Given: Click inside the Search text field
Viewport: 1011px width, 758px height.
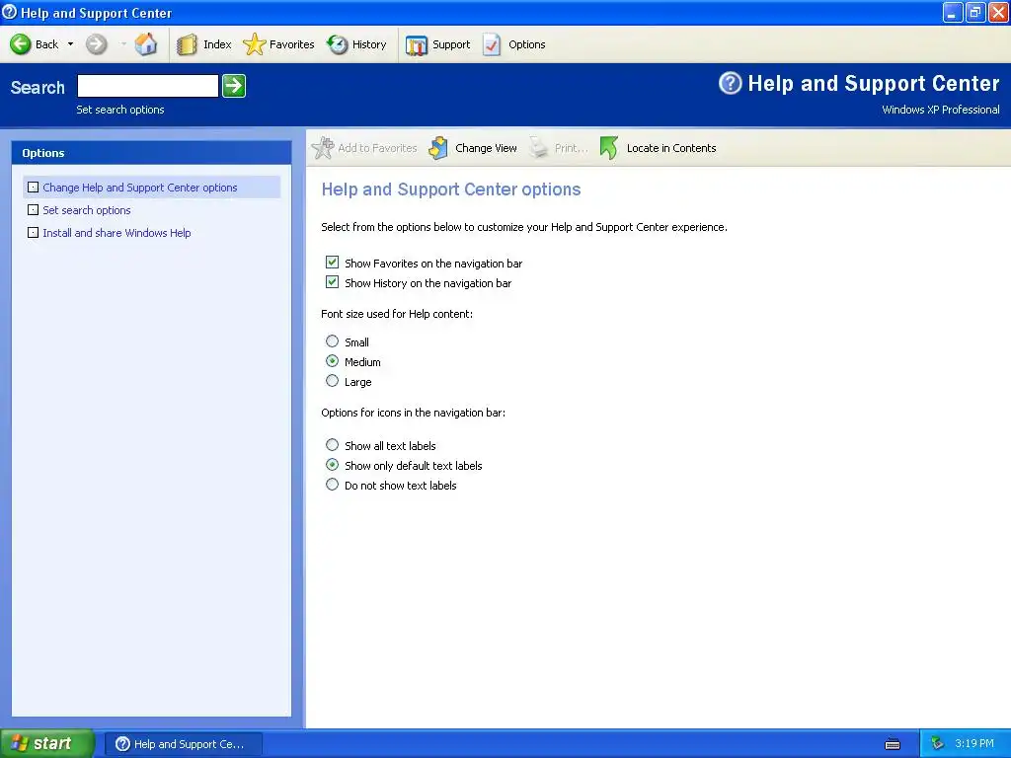Looking at the screenshot, I should point(148,86).
